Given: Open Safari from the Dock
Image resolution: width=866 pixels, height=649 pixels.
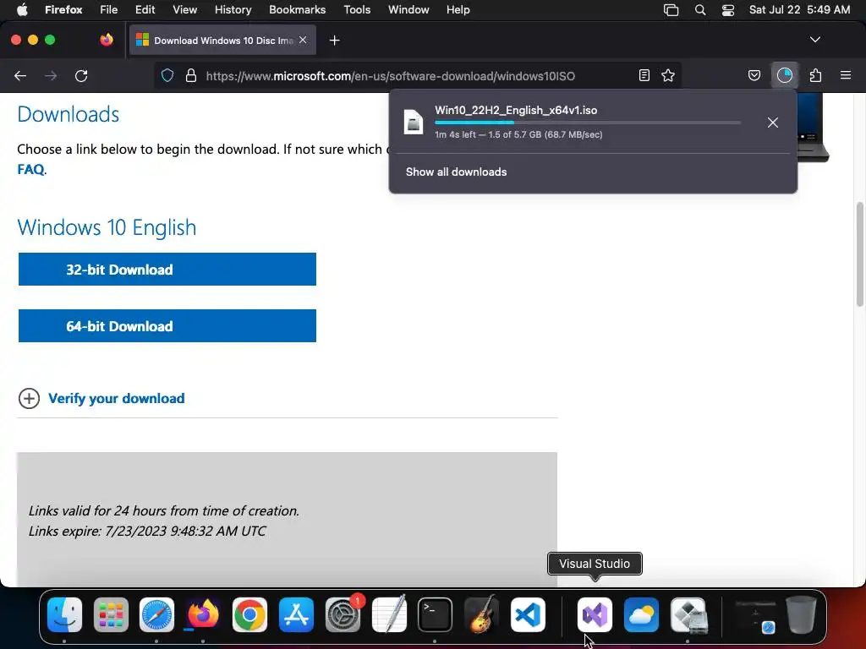Looking at the screenshot, I should coord(156,614).
